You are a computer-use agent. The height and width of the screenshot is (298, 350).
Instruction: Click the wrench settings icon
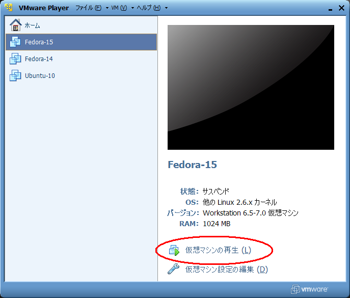point(173,269)
